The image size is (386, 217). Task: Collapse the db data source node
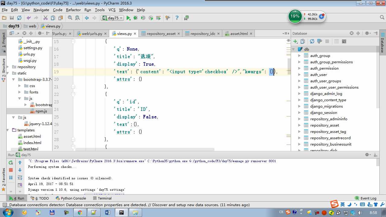293,49
